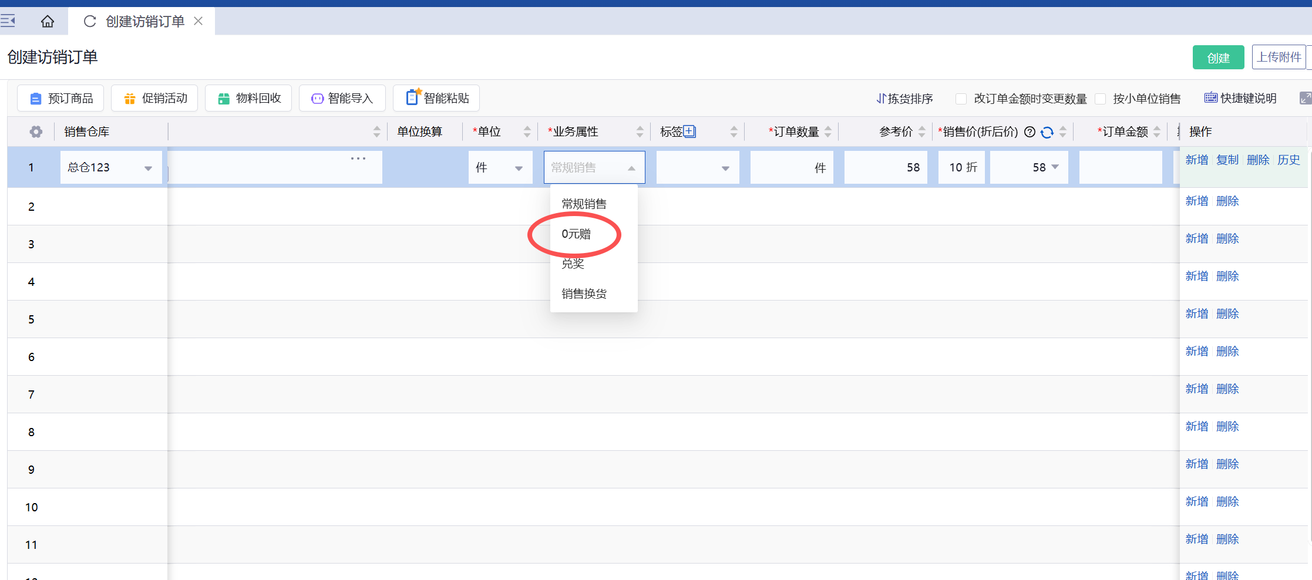Tick the 按小单位销售 checkbox
The height and width of the screenshot is (580, 1312).
pyautogui.click(x=1101, y=99)
